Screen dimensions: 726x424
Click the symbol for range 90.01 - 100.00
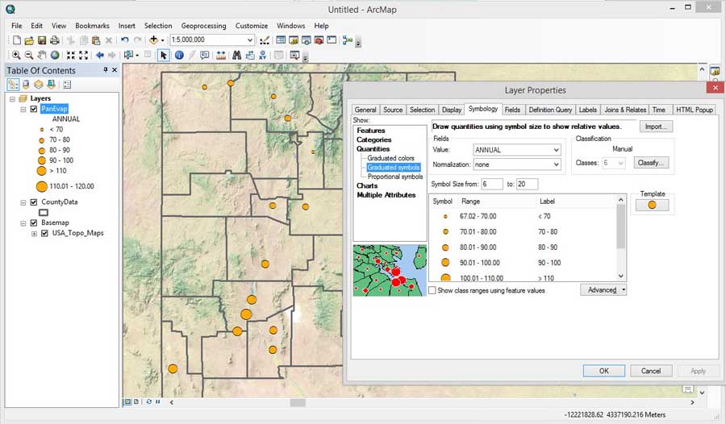[445, 263]
